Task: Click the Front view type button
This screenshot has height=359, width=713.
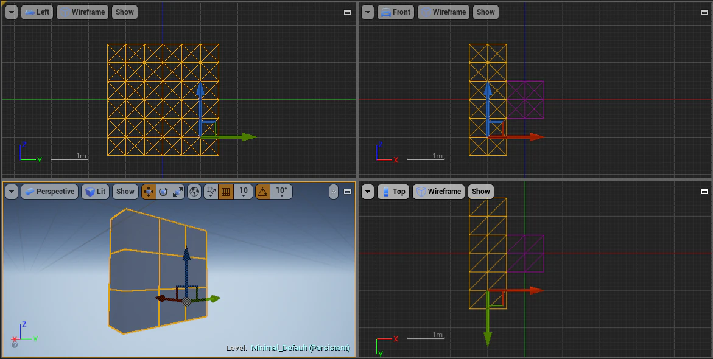Action: tap(396, 12)
